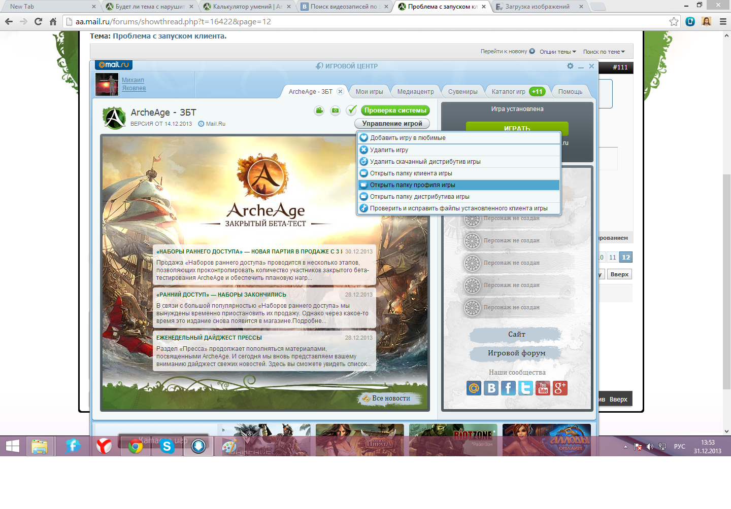Click Перейти к новому link
The height and width of the screenshot is (509, 731).
pos(508,52)
